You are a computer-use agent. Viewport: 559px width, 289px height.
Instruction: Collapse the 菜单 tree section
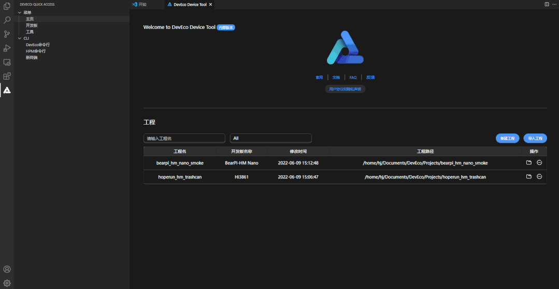pyautogui.click(x=20, y=12)
